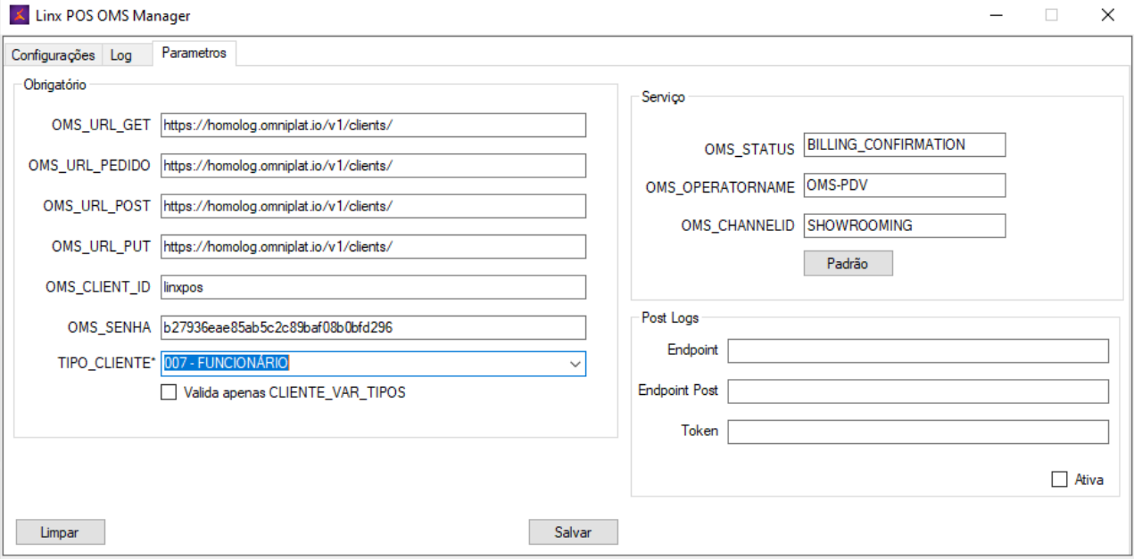
Task: Click the OMS_CHANNELID input box
Action: pyautogui.click(x=904, y=226)
